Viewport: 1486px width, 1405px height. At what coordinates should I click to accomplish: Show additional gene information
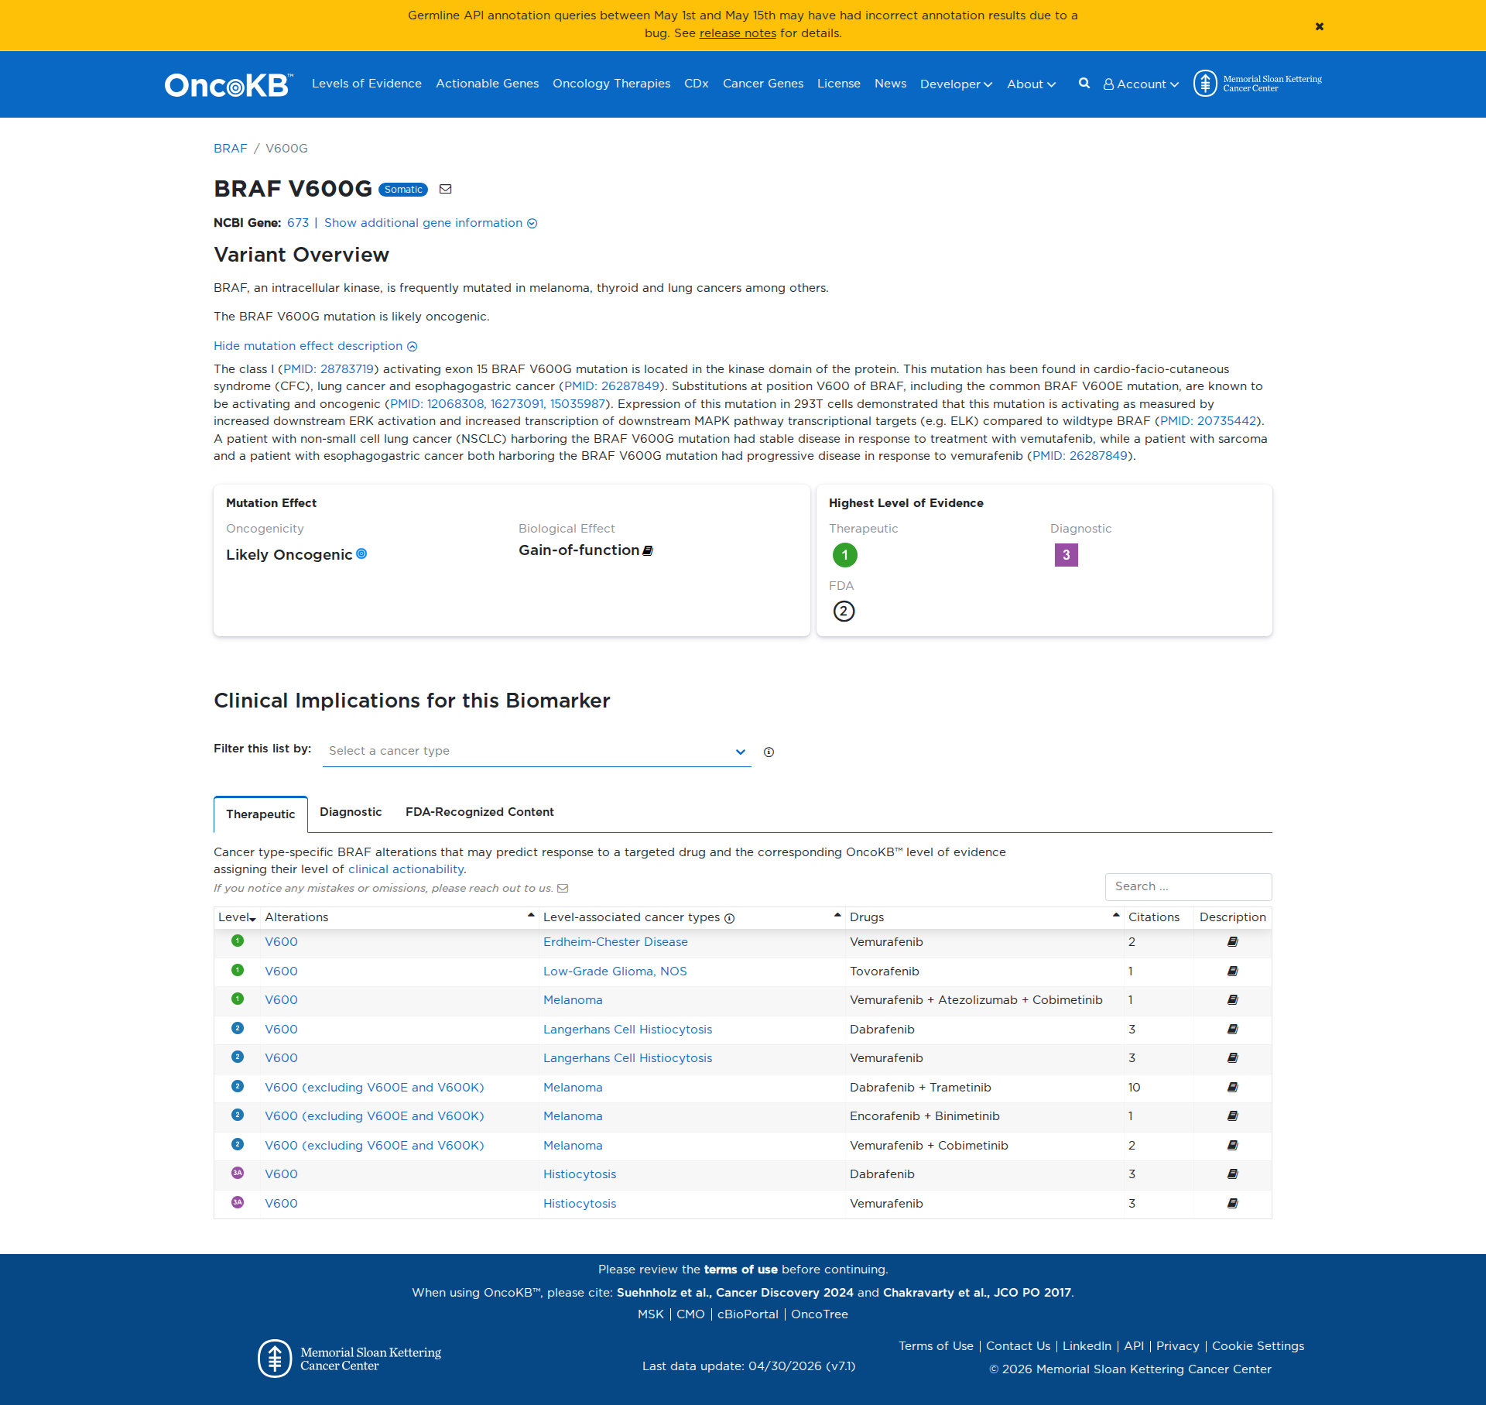430,223
